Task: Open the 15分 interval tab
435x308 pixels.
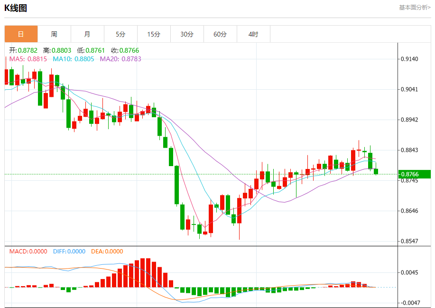Action: [x=154, y=34]
